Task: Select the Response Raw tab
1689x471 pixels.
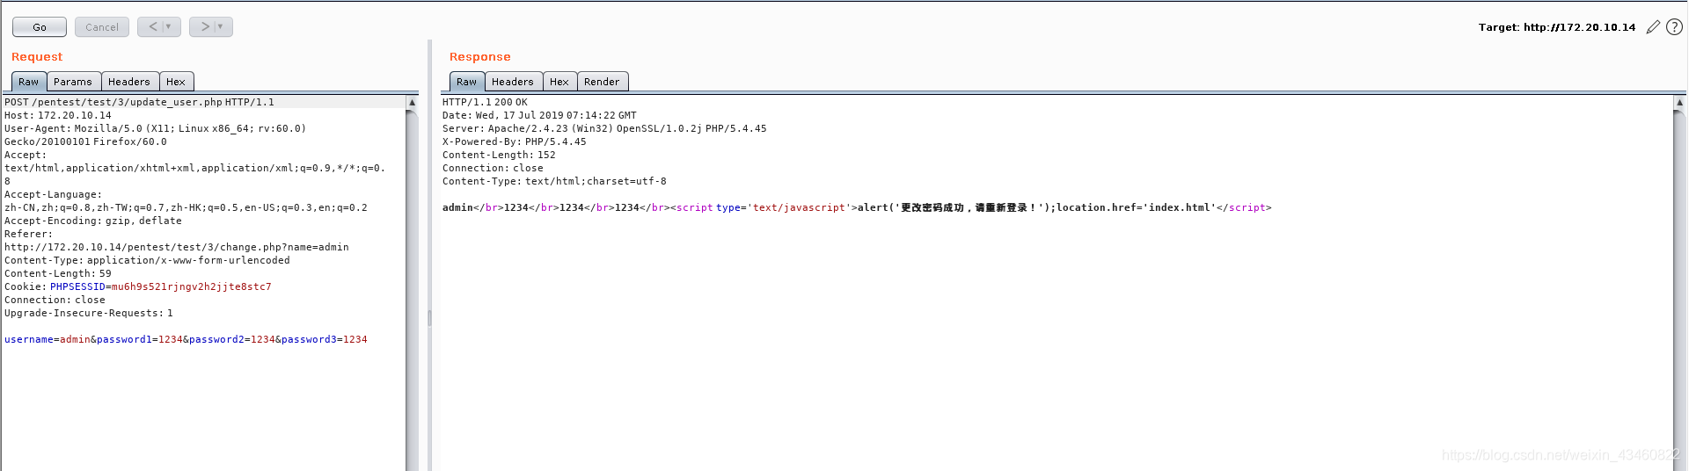Action: pyautogui.click(x=466, y=82)
